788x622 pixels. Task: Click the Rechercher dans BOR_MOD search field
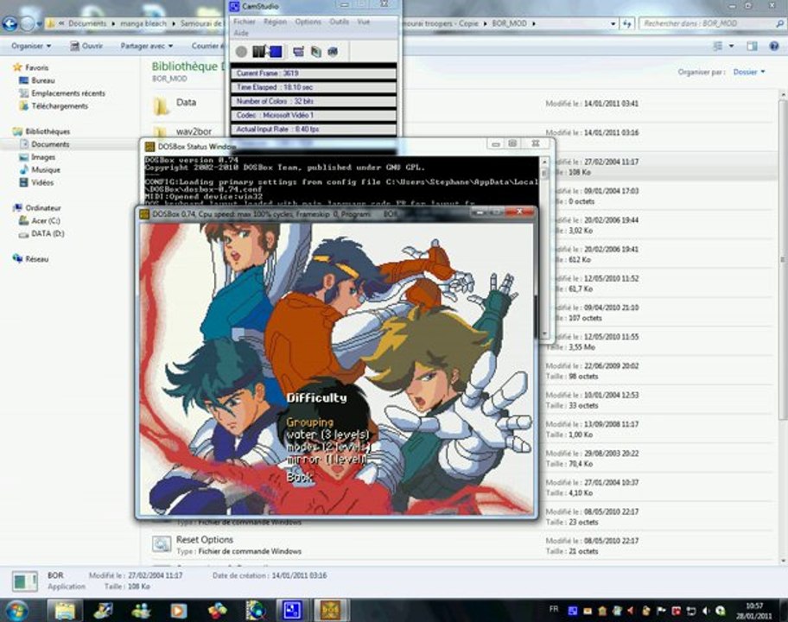point(710,23)
